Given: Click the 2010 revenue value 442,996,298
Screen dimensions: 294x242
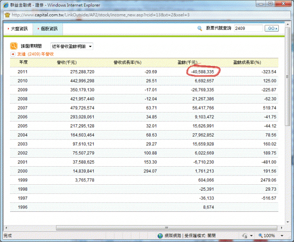Looking at the screenshot, I should [82, 81].
